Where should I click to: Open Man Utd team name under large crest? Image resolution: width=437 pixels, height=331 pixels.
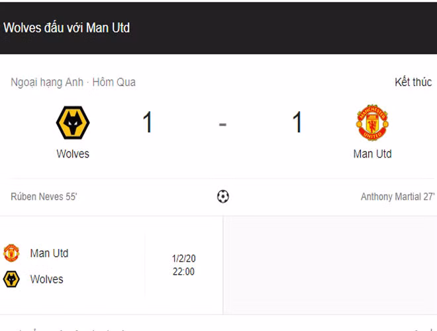coord(372,154)
